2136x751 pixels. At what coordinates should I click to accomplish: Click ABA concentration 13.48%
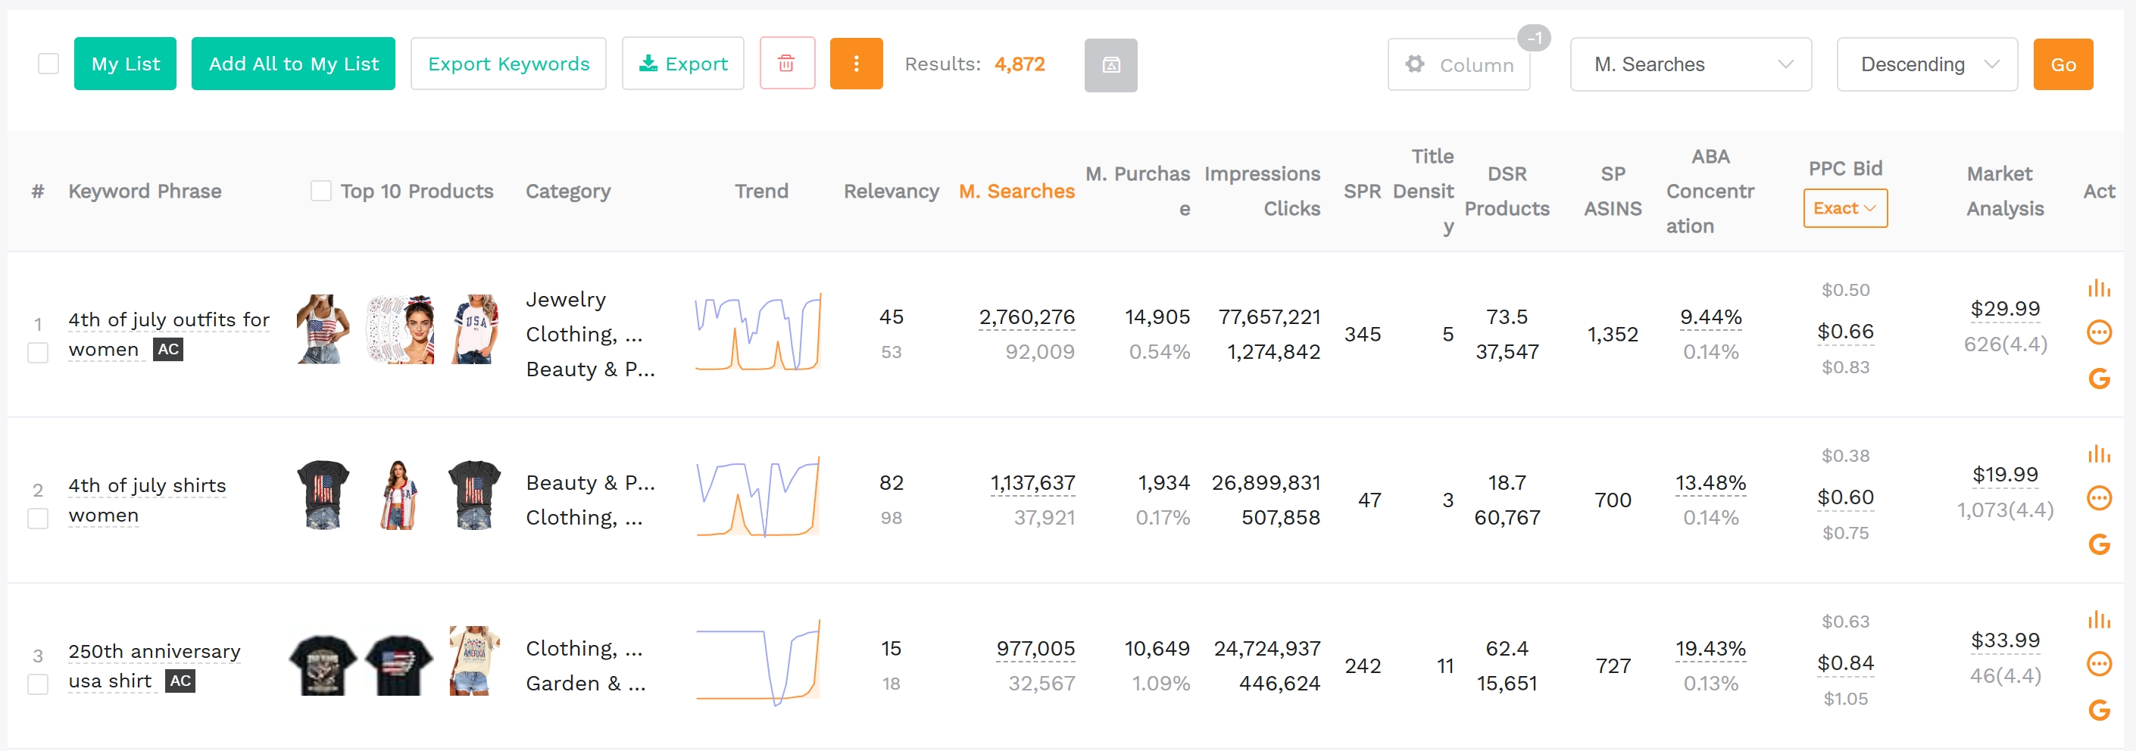coord(1710,482)
